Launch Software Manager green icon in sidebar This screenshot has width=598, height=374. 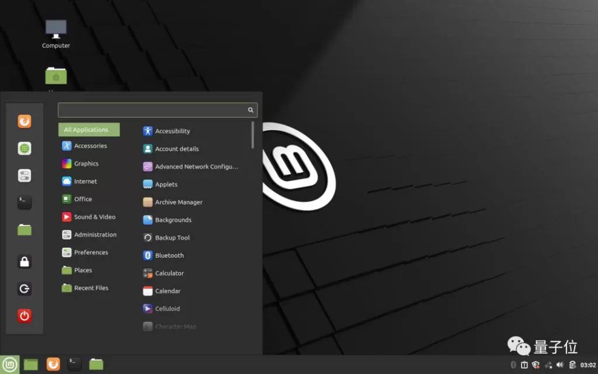[25, 148]
